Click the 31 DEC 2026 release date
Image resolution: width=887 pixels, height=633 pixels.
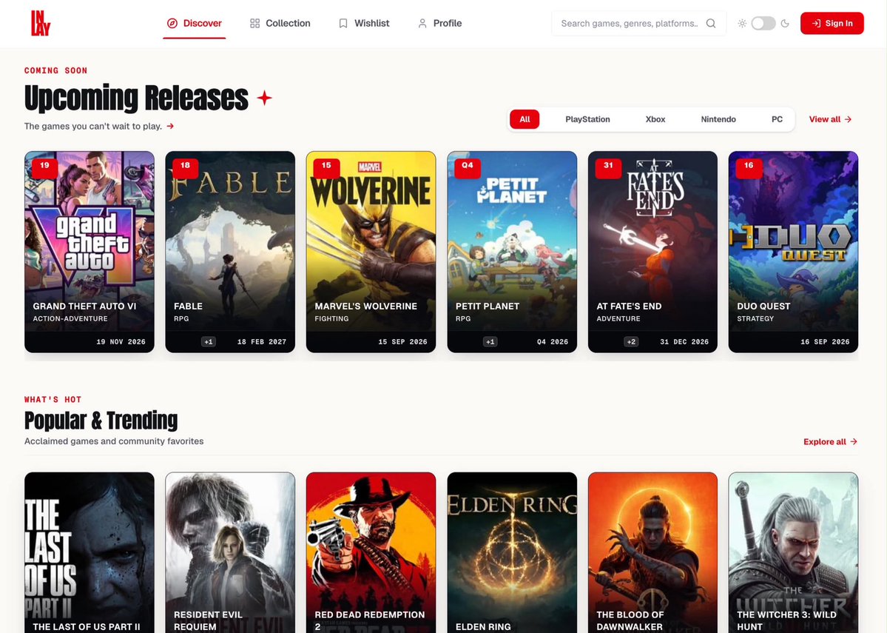coord(684,342)
